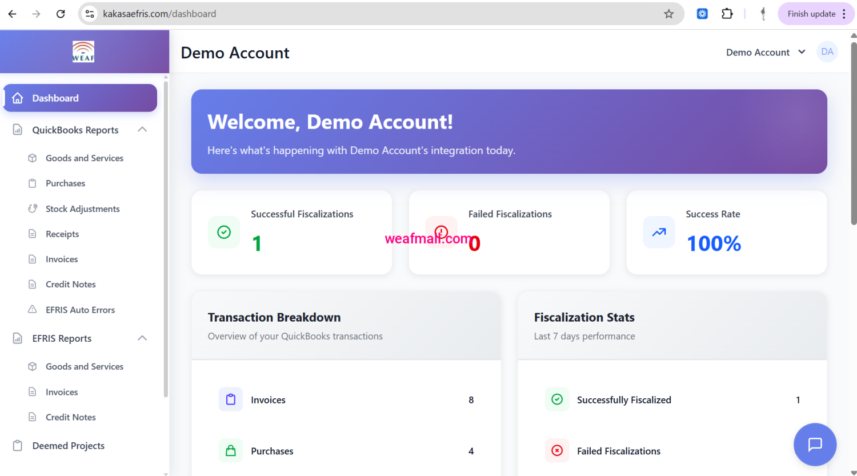This screenshot has height=476, width=857.
Task: Collapse the EFRIS Reports section
Action: (142, 338)
